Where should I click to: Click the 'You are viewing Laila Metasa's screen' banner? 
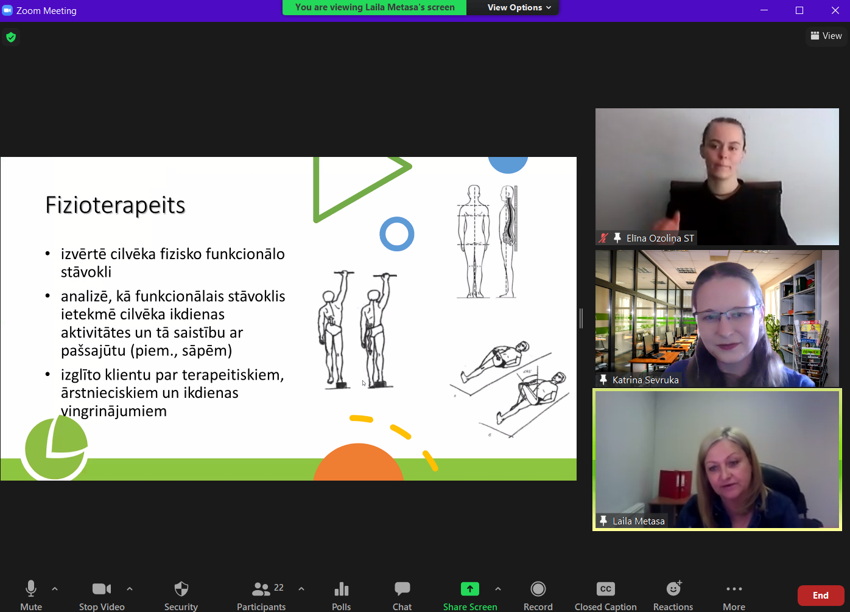374,7
